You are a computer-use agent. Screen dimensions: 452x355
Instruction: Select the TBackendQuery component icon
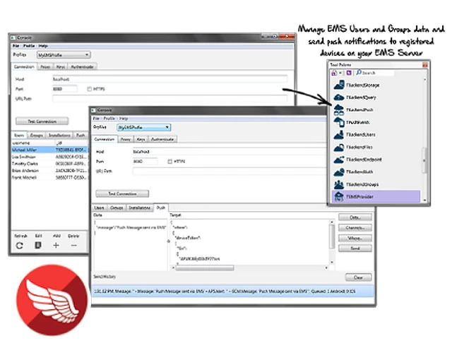pos(338,98)
